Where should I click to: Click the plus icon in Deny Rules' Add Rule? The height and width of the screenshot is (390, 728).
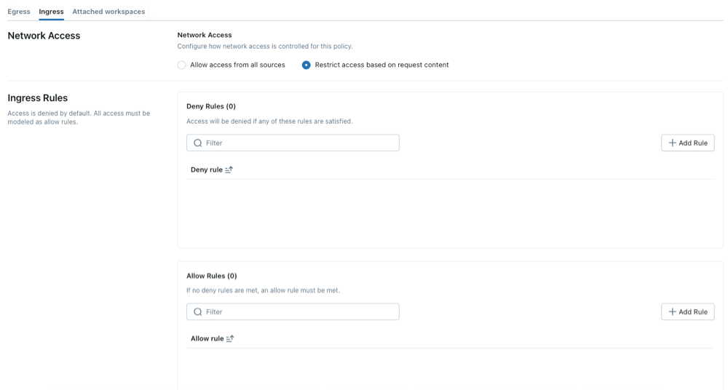(x=672, y=143)
